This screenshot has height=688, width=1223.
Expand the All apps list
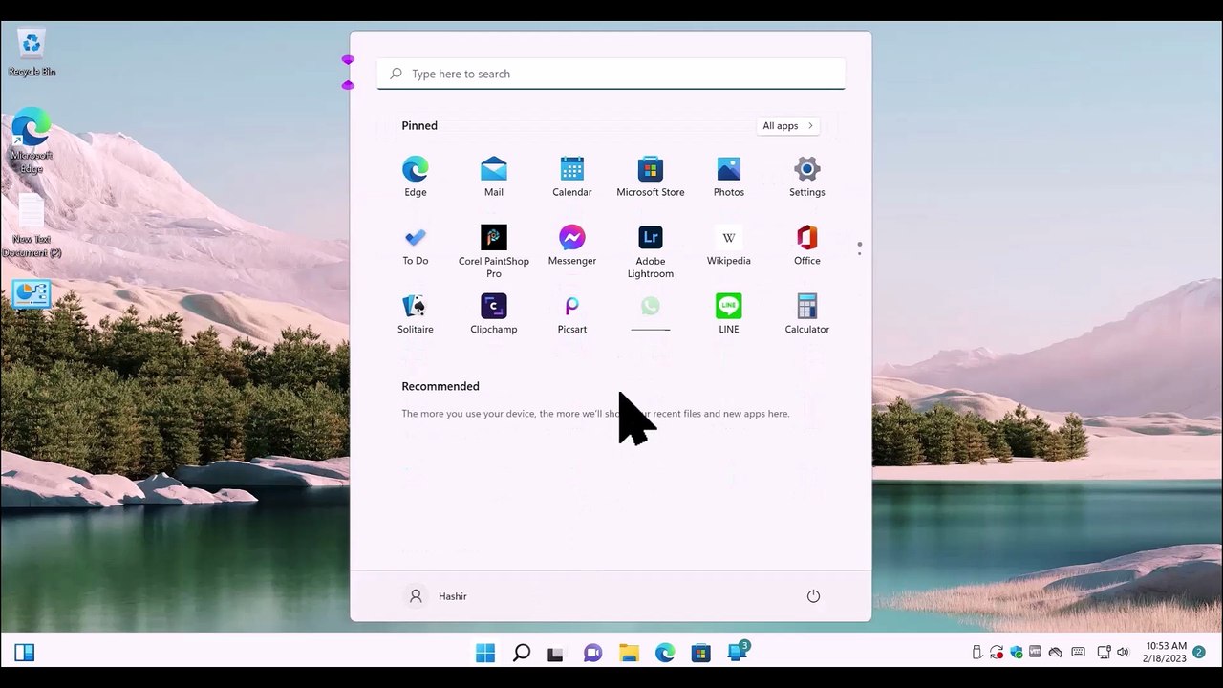coord(787,126)
